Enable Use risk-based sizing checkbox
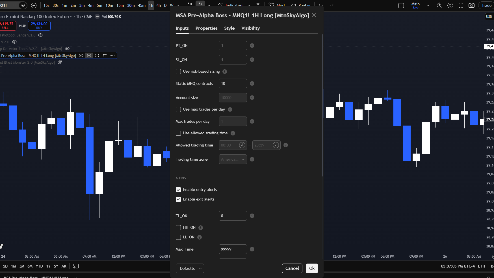 [x=178, y=72]
